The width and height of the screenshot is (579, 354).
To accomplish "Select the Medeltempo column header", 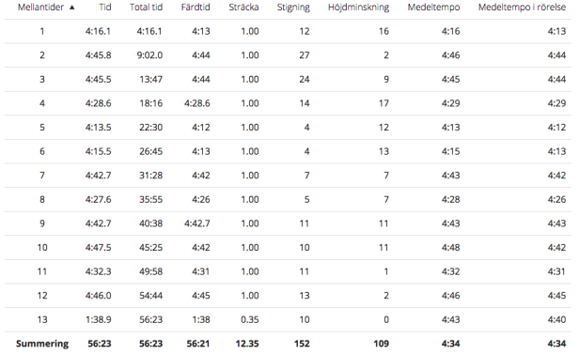I will (x=434, y=7).
